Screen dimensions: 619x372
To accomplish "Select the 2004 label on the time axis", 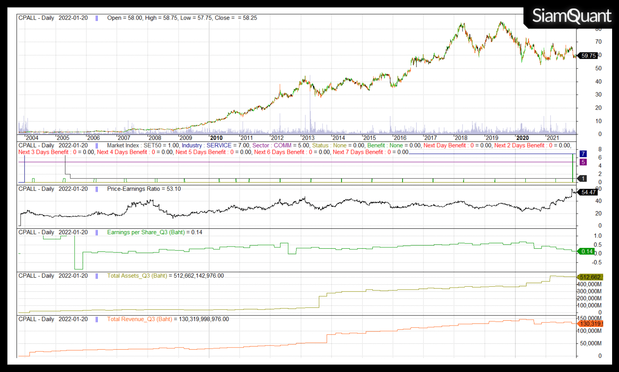I will click(x=32, y=138).
